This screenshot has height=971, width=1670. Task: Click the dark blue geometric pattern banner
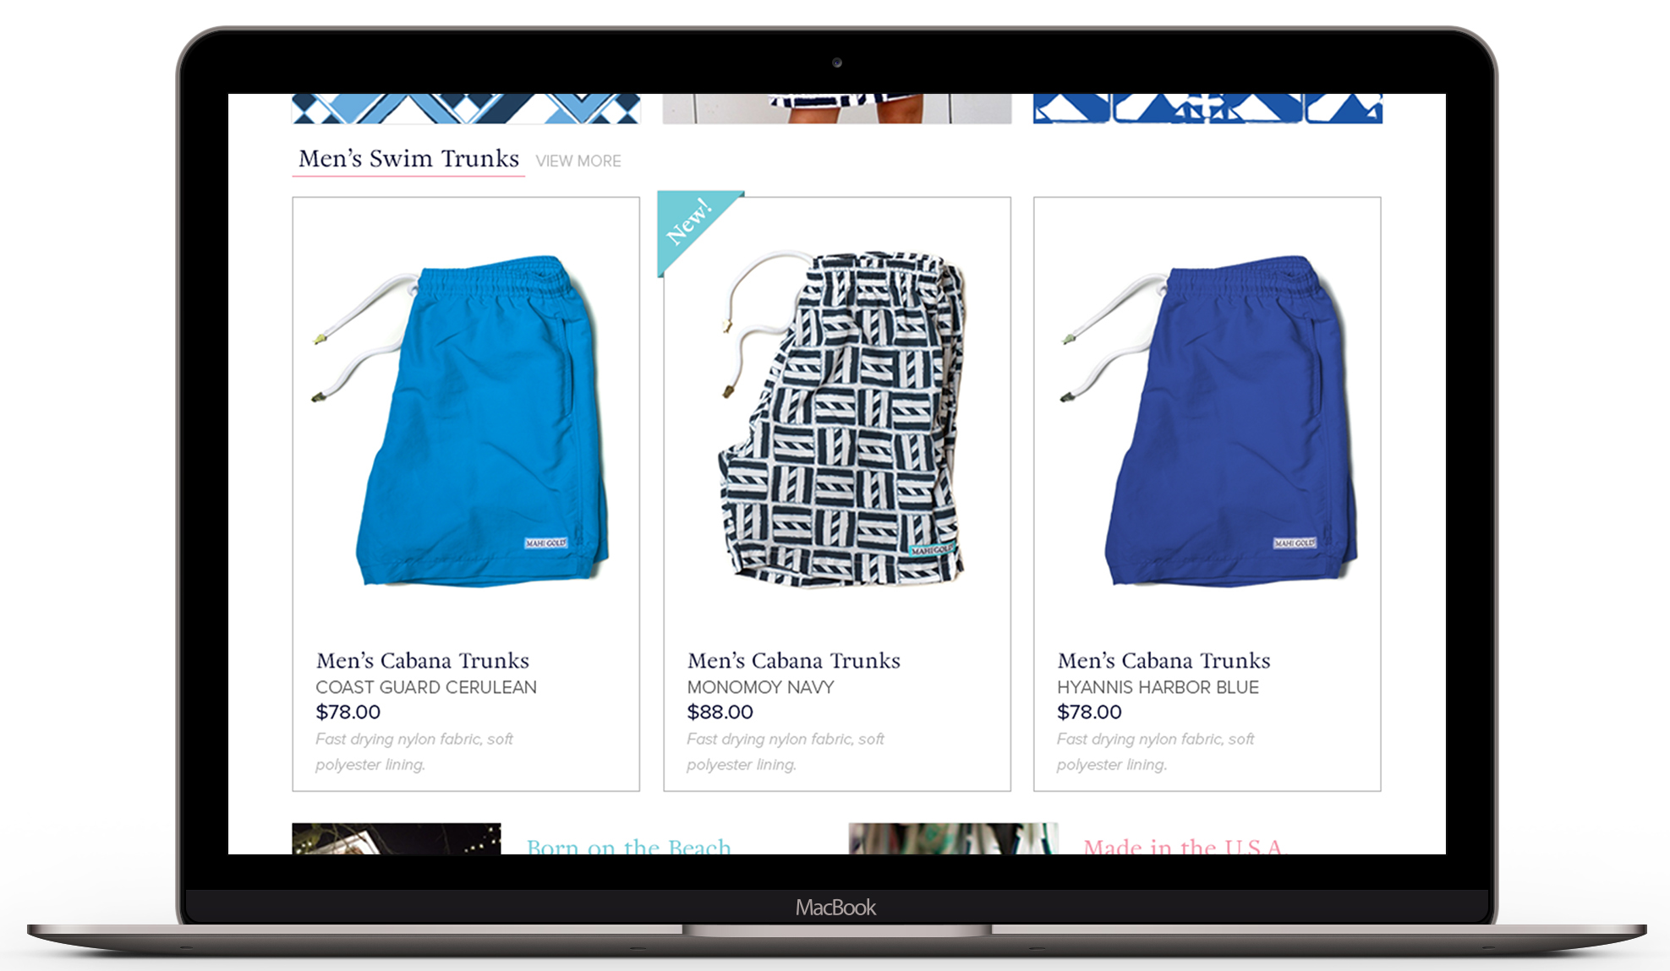[x=1207, y=109]
